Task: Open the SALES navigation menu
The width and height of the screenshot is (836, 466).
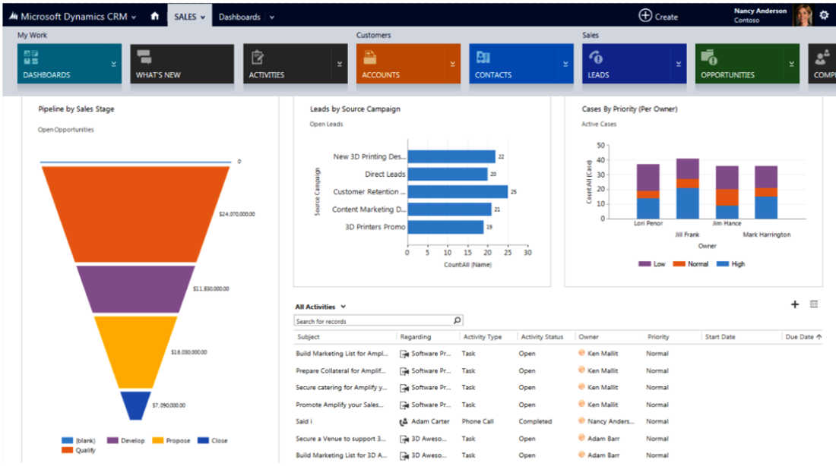Action: click(x=189, y=17)
